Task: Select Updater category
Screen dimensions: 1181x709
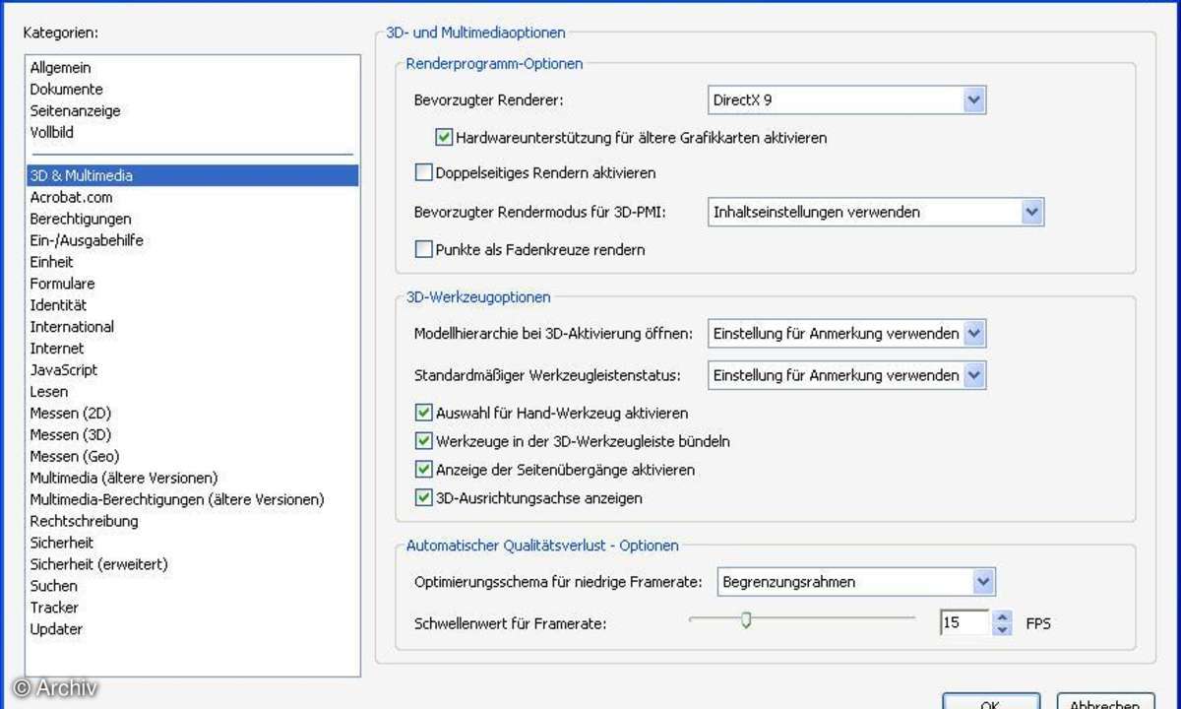Action: (x=192, y=629)
